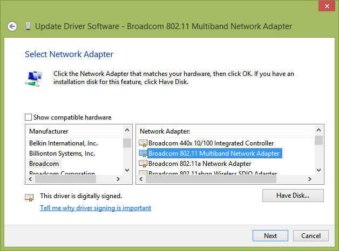
Task: Click signed icon of Broadcom 802.11a Adapter
Action: click(x=143, y=164)
